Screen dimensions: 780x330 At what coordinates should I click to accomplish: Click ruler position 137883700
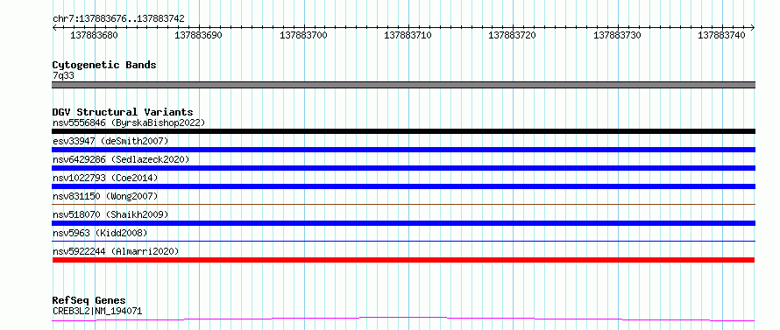click(x=304, y=35)
